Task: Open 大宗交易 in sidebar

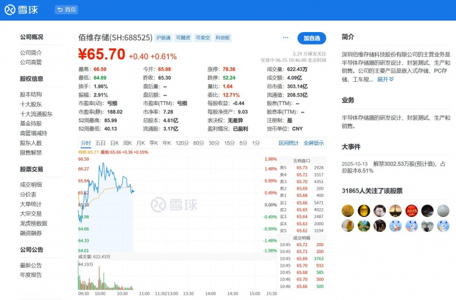Action: pyautogui.click(x=31, y=213)
